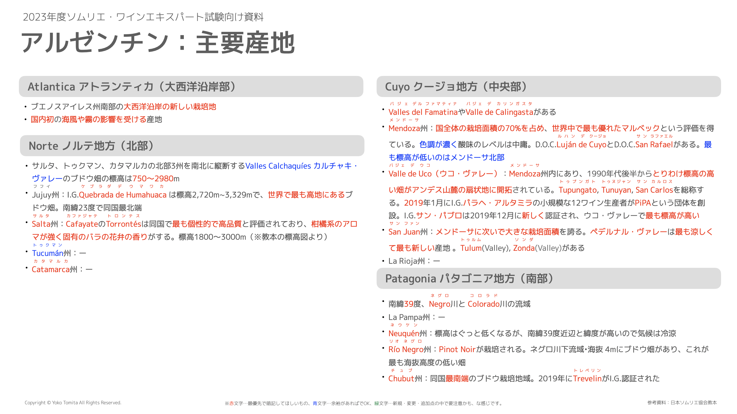Click the red word Neuquén
The height and width of the screenshot is (414, 737).
[x=404, y=333]
